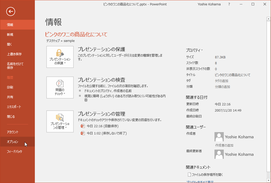
Task: Open the 印刷 page
Action: (18, 87)
